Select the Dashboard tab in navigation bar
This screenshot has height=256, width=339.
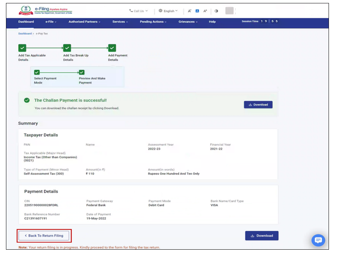(x=26, y=22)
